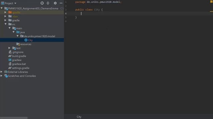Click the test folder icon

[x=14, y=48]
